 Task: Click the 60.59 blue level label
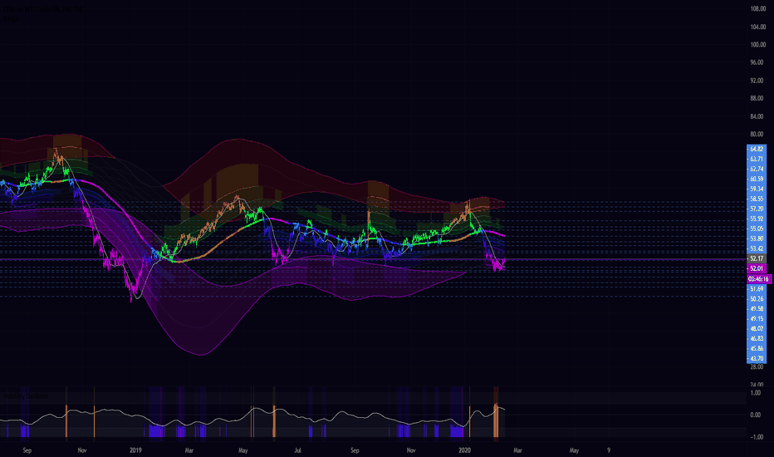757,179
